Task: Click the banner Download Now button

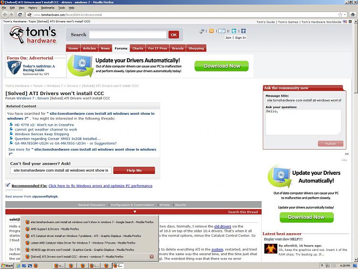Action: [x=221, y=66]
